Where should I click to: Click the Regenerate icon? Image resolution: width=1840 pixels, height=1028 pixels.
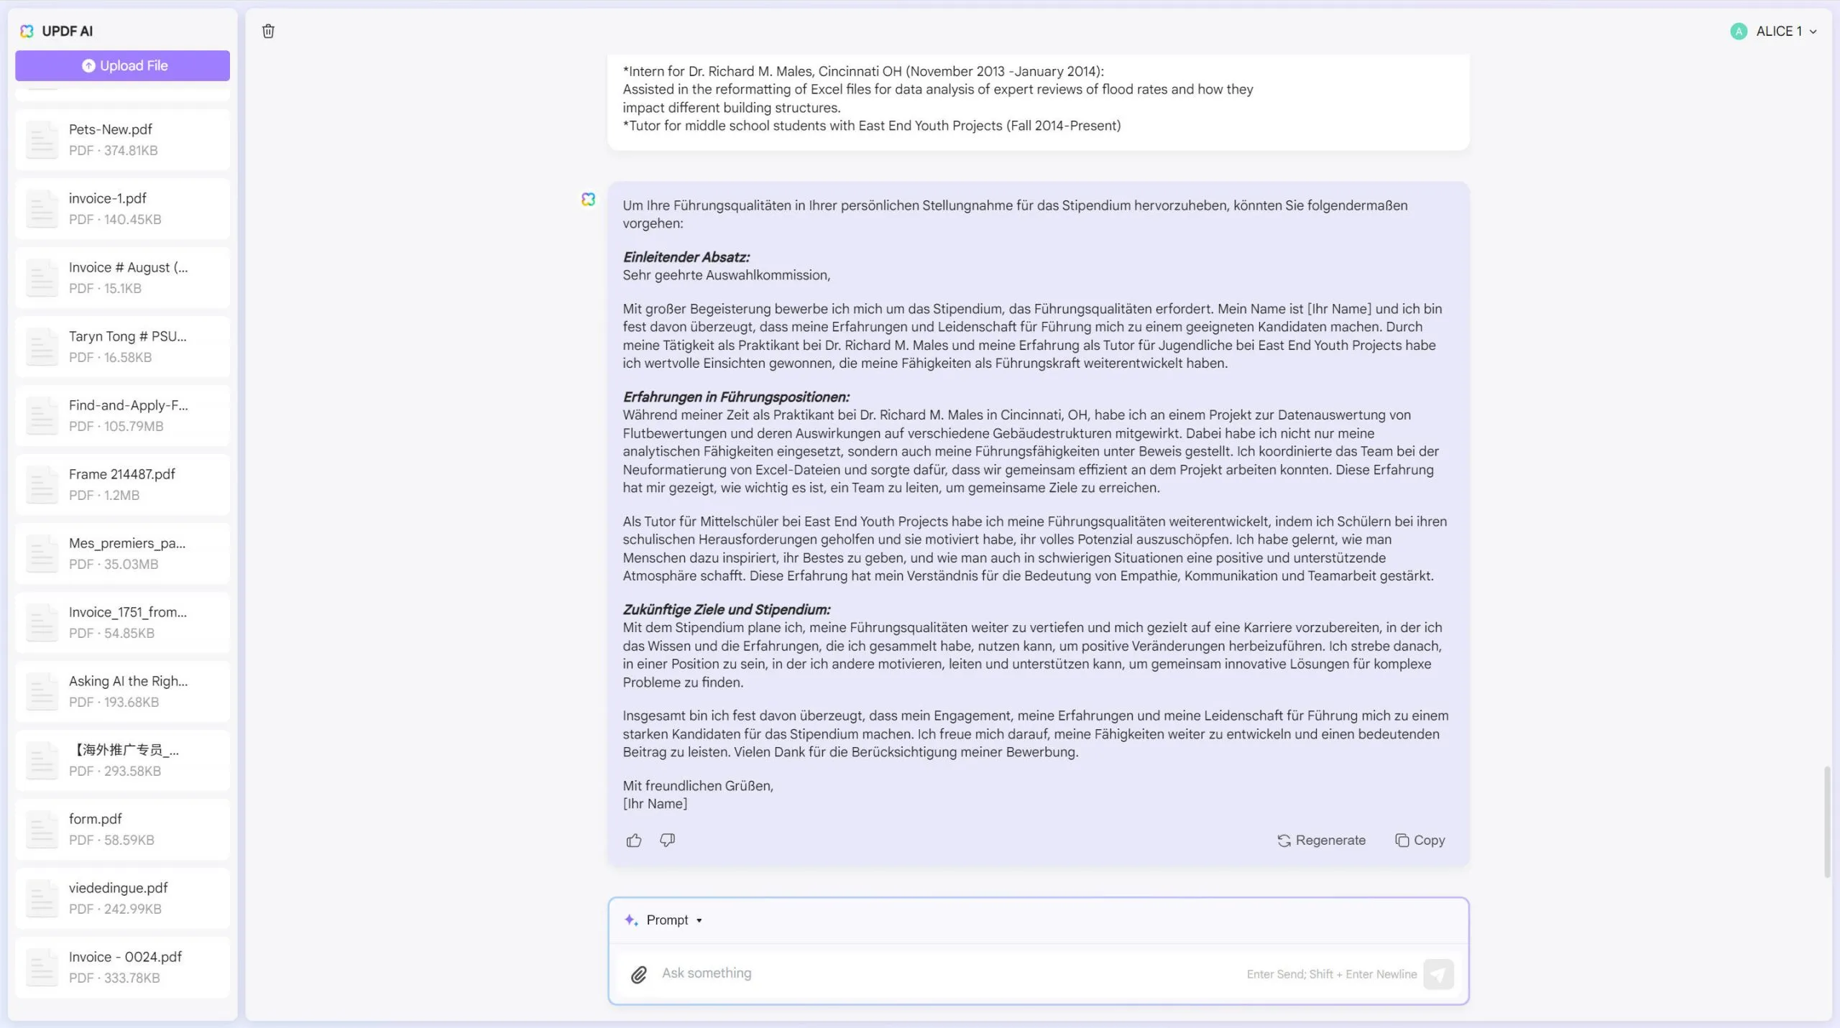coord(1285,840)
